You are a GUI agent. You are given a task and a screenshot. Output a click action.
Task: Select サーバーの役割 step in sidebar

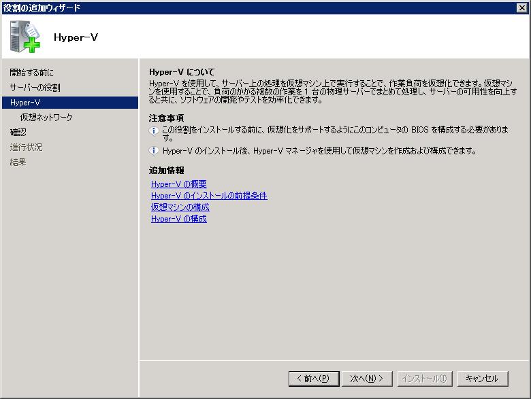(x=35, y=88)
